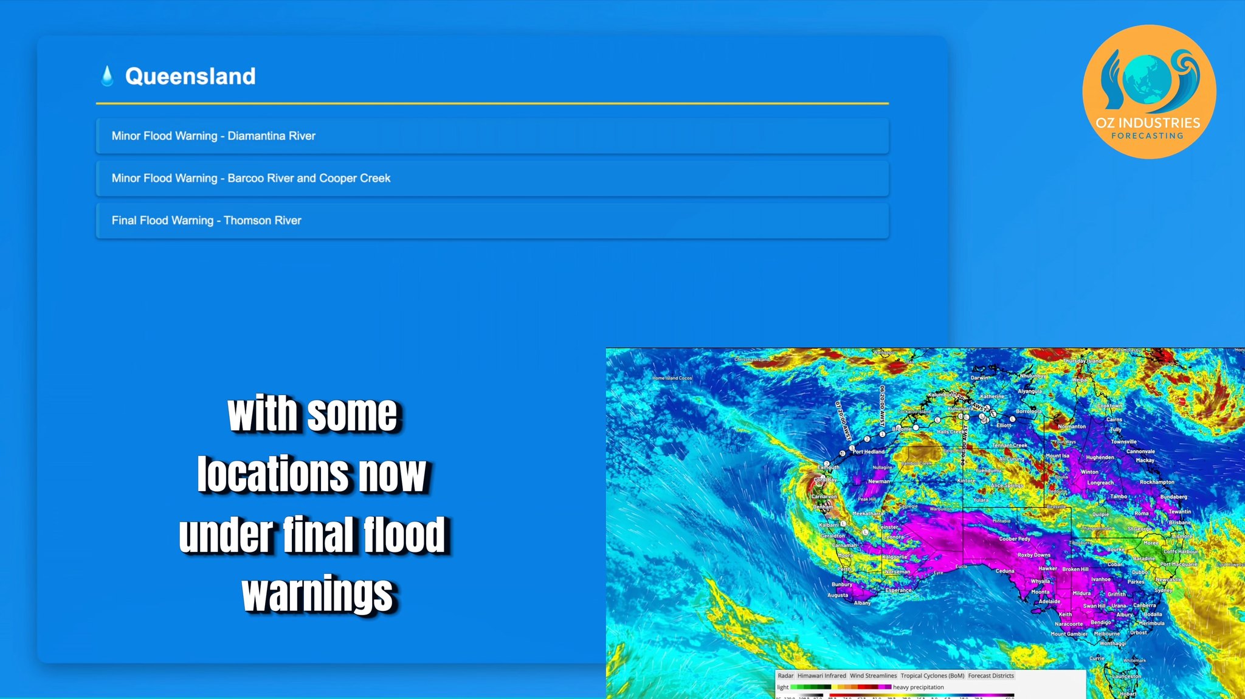The height and width of the screenshot is (699, 1245).
Task: Click the Oz Industries Forecasting logo
Action: (1149, 92)
